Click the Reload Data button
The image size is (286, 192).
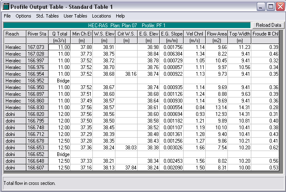click(268, 25)
